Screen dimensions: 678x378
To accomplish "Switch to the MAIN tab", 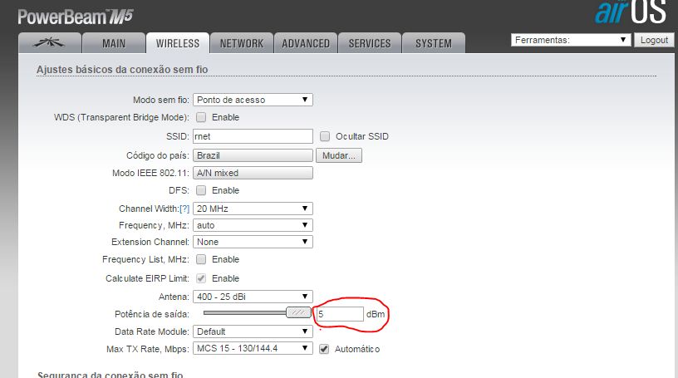I will pos(114,43).
